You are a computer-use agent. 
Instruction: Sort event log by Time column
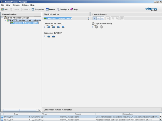[x=45, y=114]
